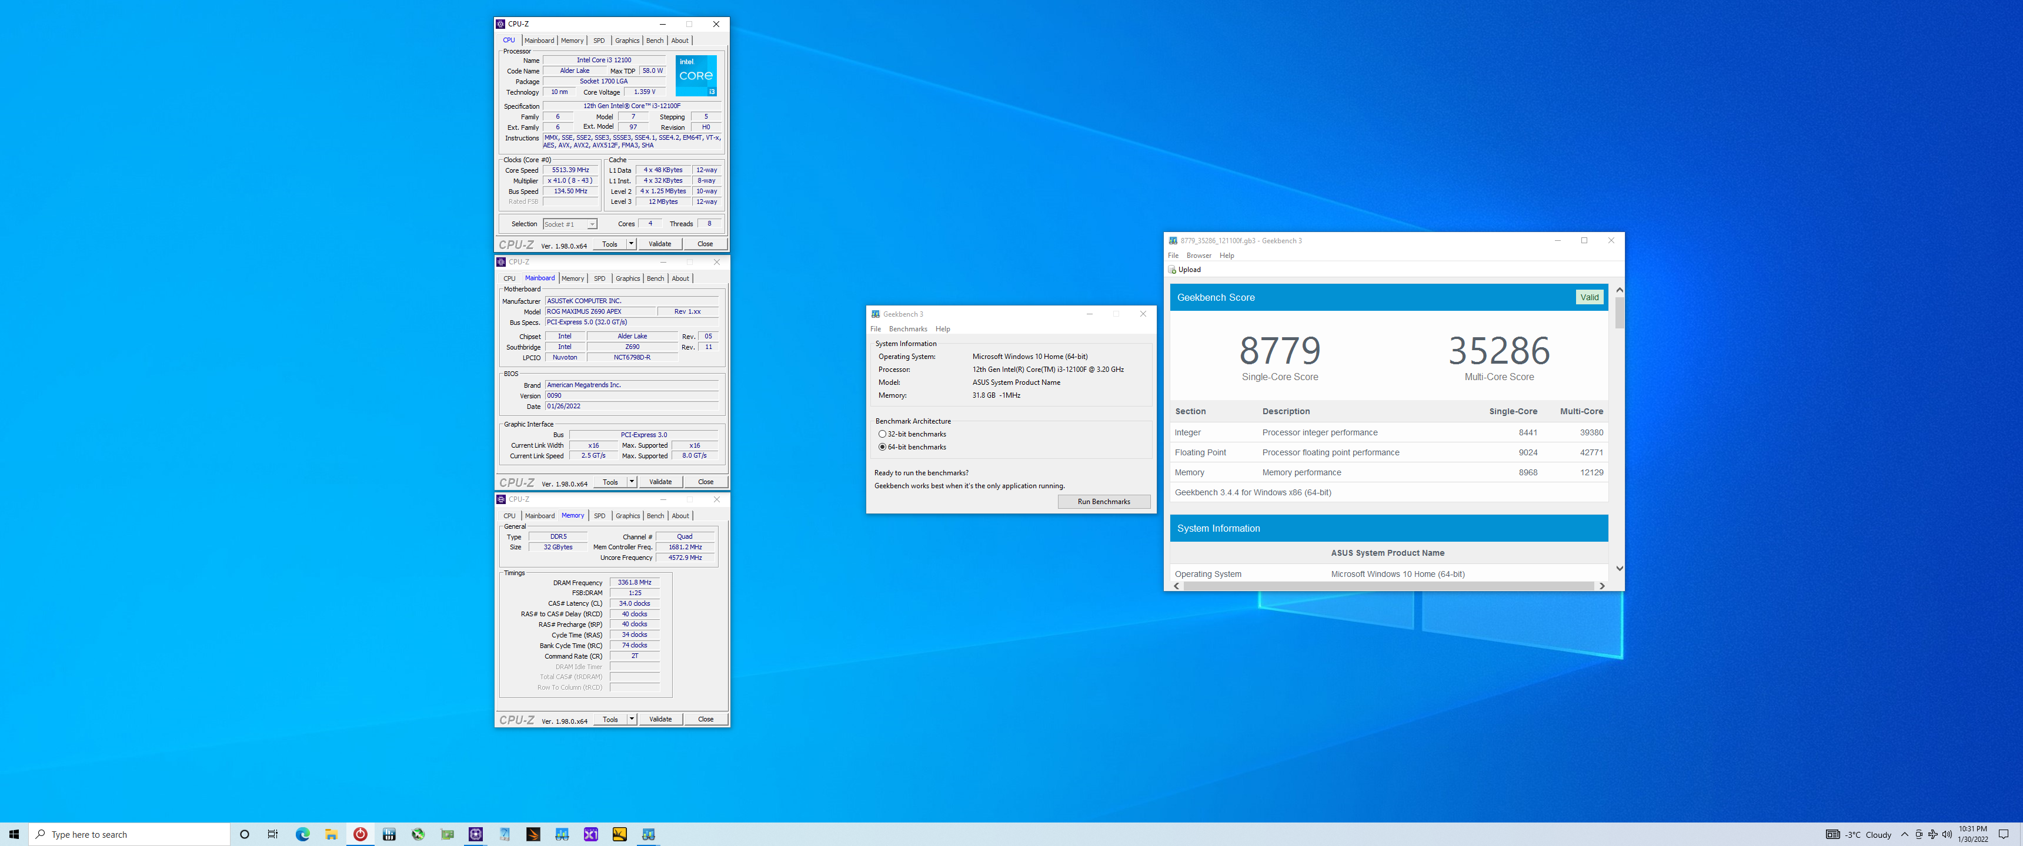The image size is (2023, 846).
Task: Open File menu in small Geekbench 3 window
Action: coord(876,329)
